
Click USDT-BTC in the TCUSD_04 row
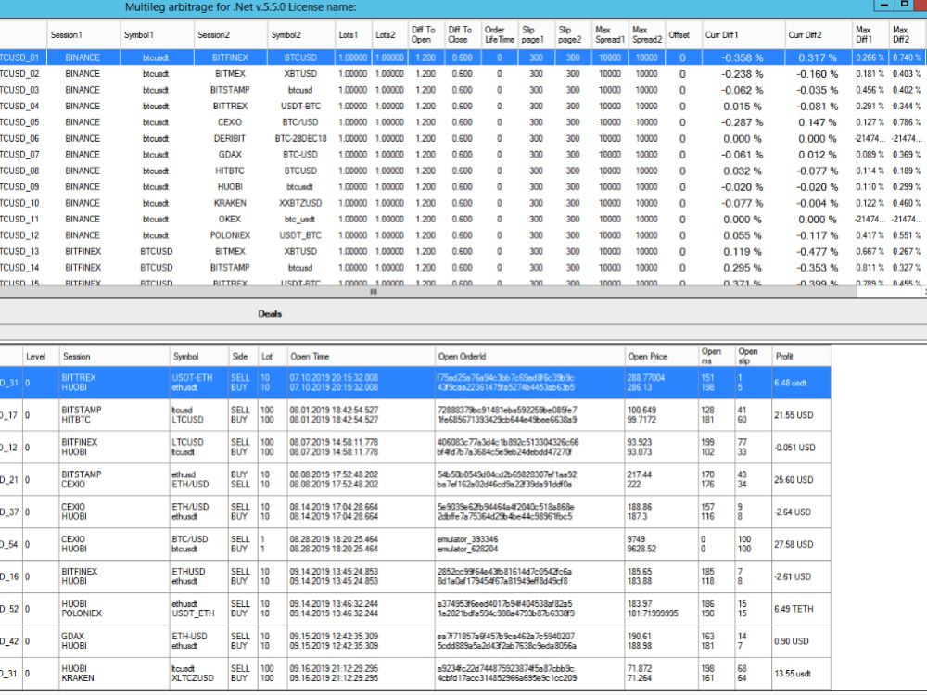(301, 107)
